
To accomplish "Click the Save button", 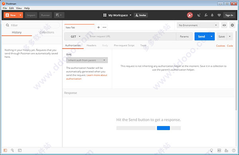I will point(221,36).
